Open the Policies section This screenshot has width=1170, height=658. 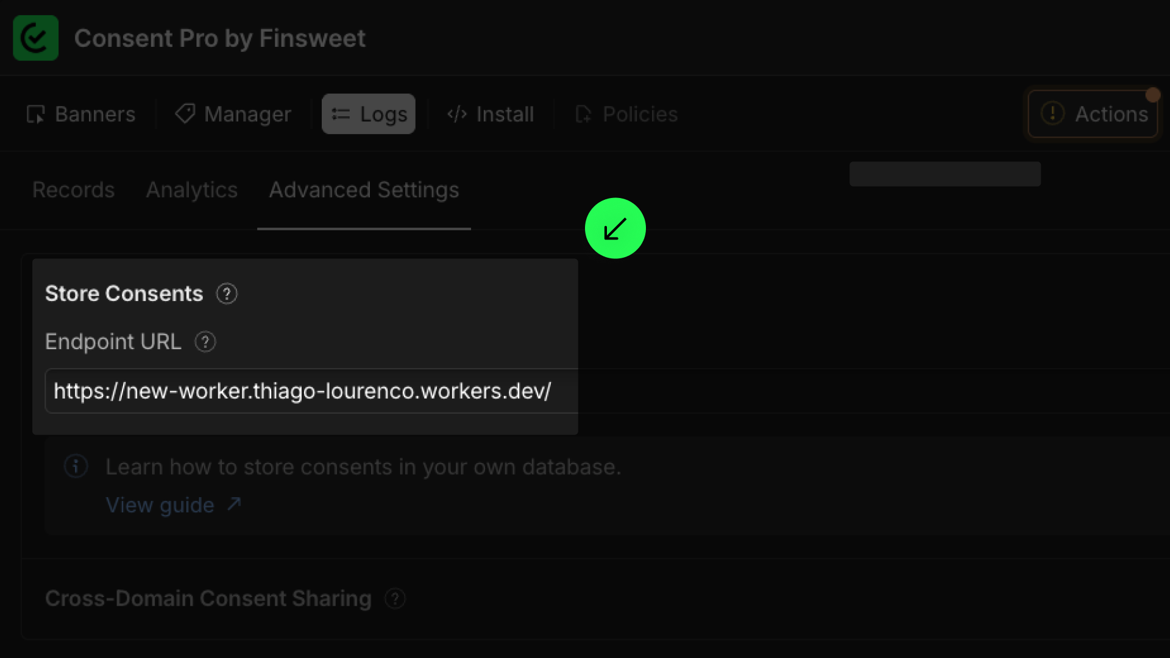627,114
